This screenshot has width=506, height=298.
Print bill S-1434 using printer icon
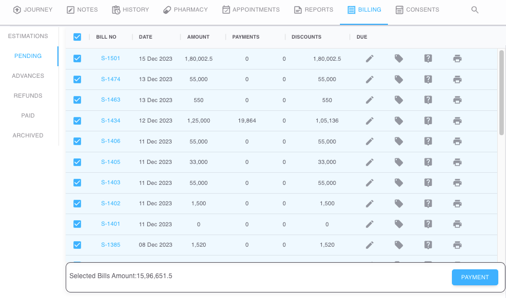pyautogui.click(x=457, y=121)
